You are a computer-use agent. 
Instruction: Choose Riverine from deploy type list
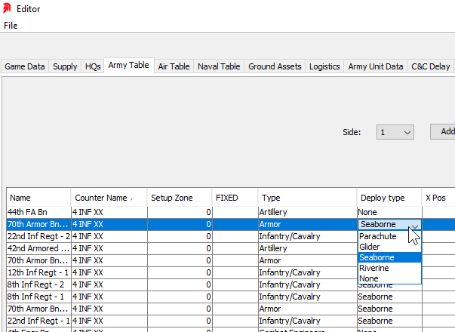click(x=389, y=268)
